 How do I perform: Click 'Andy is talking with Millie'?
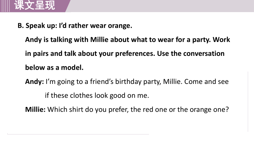(67, 40)
